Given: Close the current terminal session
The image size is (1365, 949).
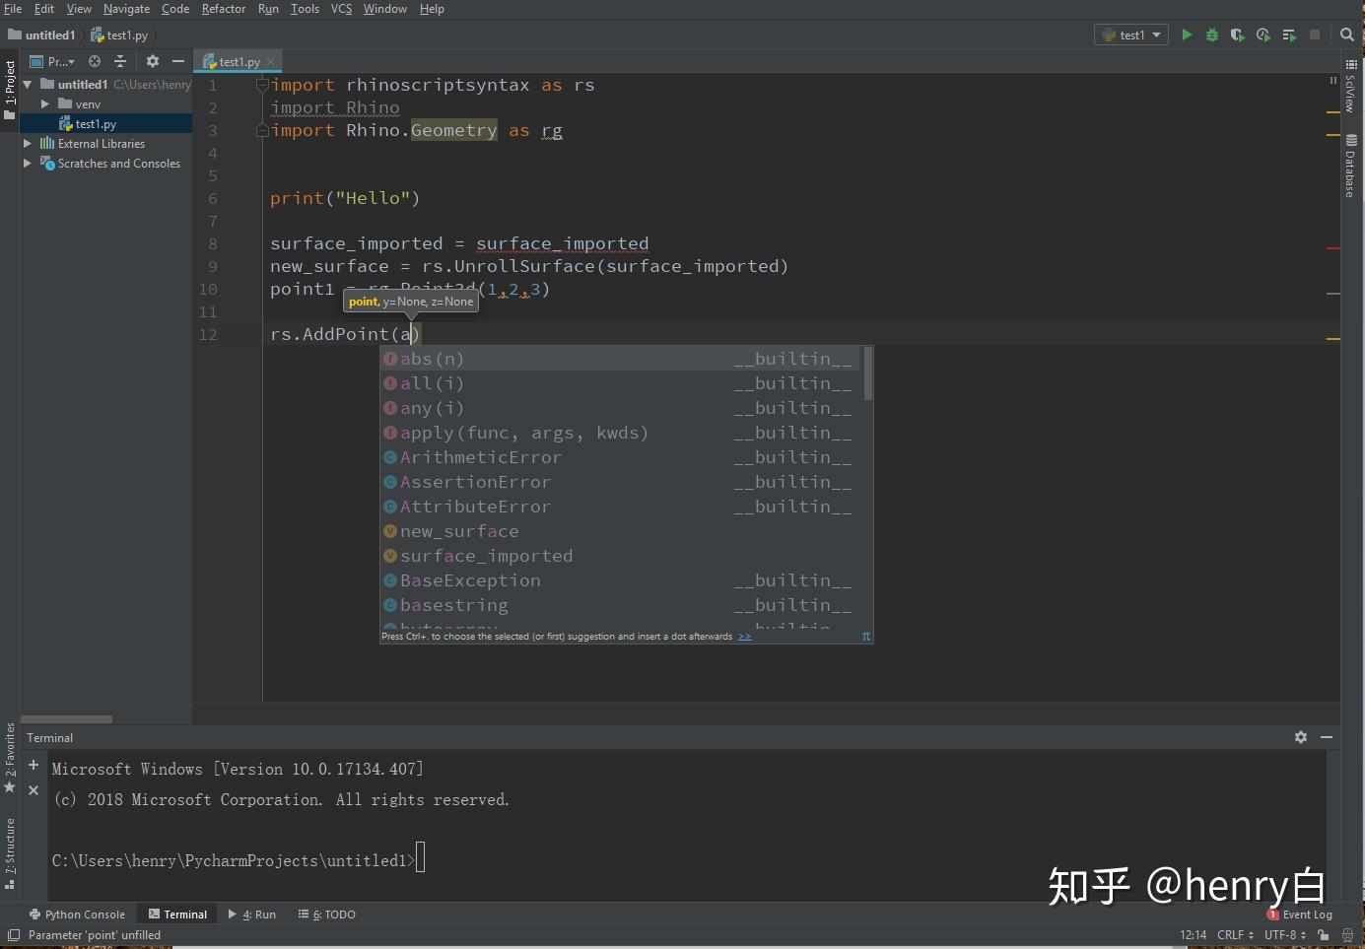Looking at the screenshot, I should tap(34, 790).
